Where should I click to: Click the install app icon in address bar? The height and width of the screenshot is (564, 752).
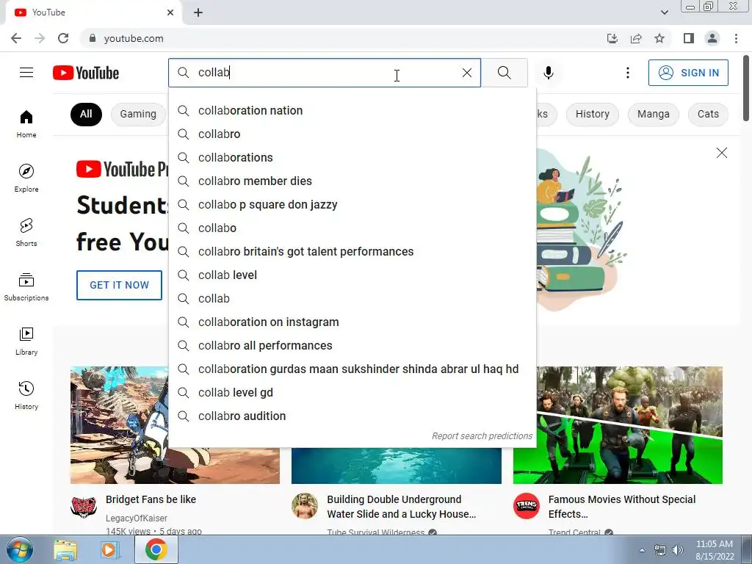tap(612, 38)
